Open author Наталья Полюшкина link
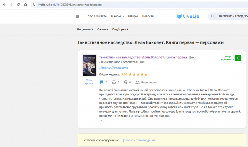The width and height of the screenshot is (248, 147). click(114, 68)
